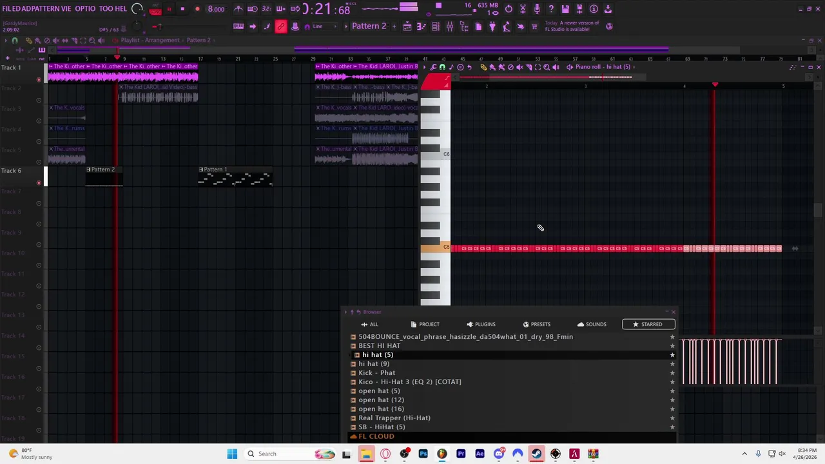Open piano roll tools wrench menu
The width and height of the screenshot is (825, 464).
[x=433, y=67]
